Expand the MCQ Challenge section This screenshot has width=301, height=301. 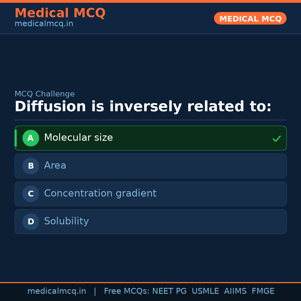point(45,94)
